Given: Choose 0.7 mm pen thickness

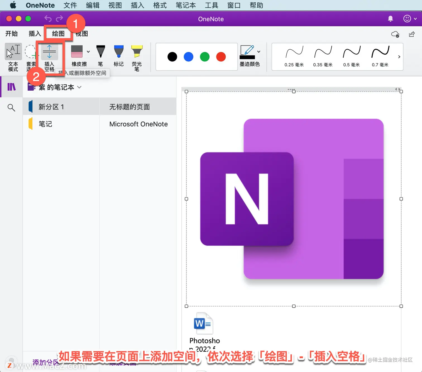Looking at the screenshot, I should click(380, 57).
